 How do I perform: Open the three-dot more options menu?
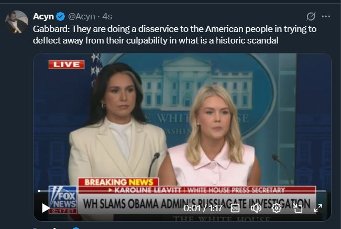click(x=326, y=16)
